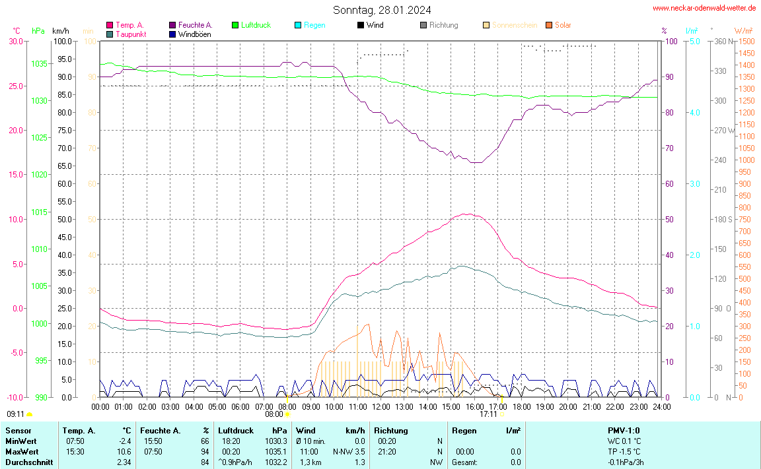
Task: Click the teal Taupunkt legend square
Action: coord(110,34)
